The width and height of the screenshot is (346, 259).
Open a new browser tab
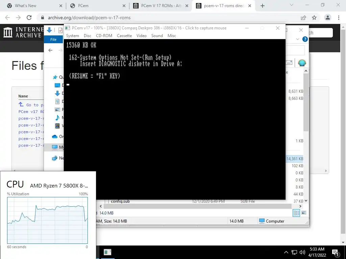262,6
